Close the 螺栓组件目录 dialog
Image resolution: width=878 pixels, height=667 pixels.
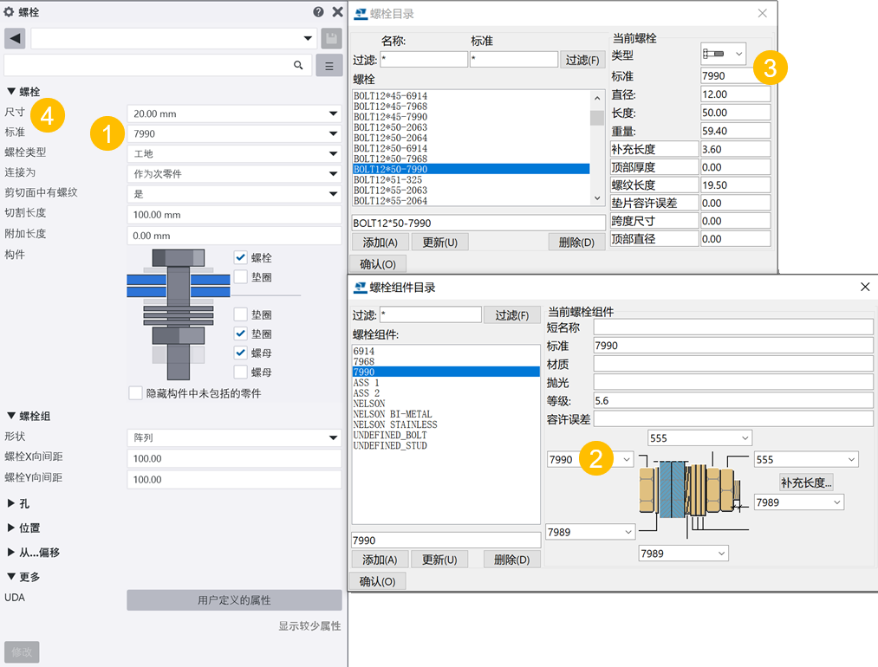[x=864, y=287]
